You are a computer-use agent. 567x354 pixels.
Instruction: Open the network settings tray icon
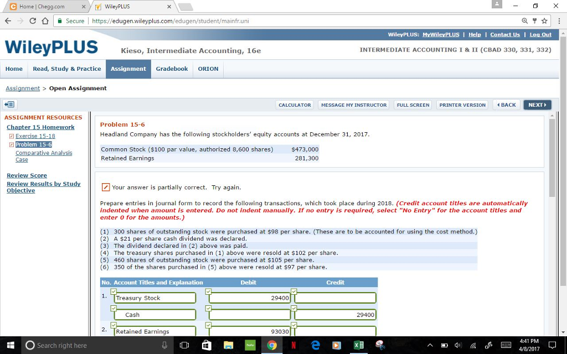tap(473, 345)
